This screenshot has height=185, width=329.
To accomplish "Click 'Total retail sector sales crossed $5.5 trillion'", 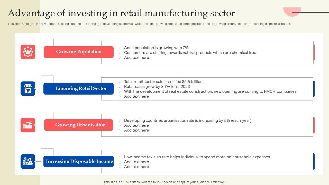I will click(x=163, y=82).
